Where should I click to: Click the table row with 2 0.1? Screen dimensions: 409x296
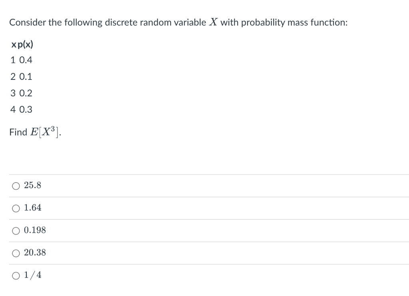tap(22, 77)
